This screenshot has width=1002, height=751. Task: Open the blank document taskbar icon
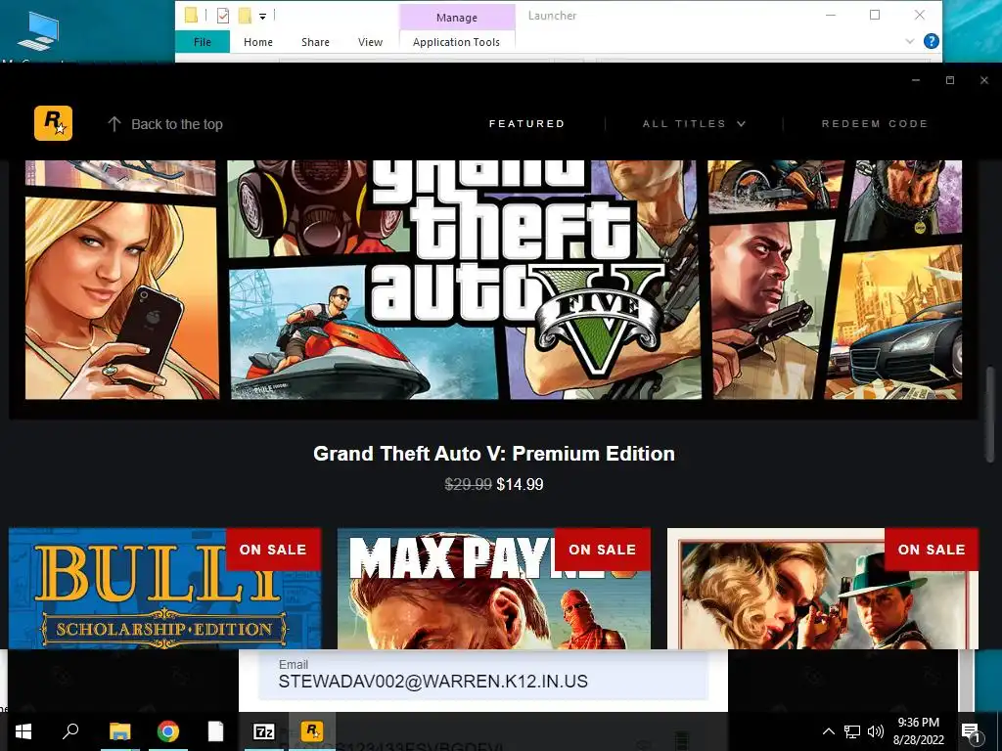216,731
